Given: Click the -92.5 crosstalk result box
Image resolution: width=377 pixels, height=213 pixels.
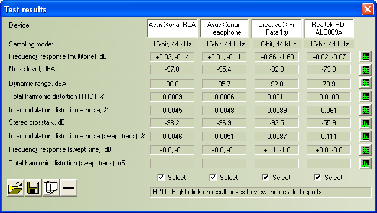Looking at the screenshot, I should pos(277,123).
